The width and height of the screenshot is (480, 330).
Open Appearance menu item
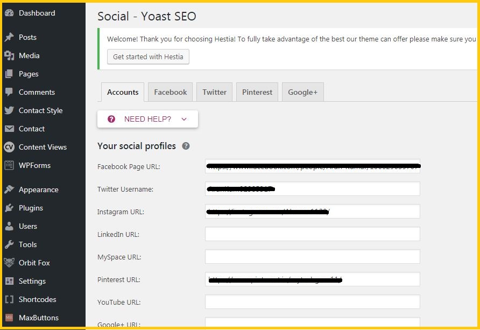[x=44, y=189]
